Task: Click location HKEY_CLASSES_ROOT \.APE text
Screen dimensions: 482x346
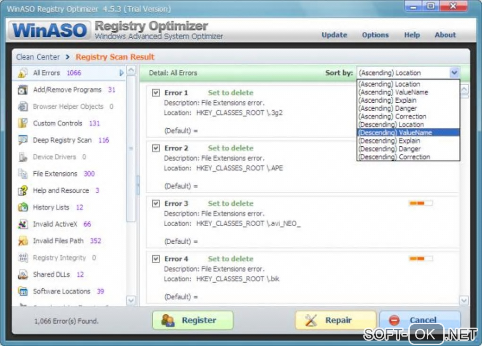Action: pyautogui.click(x=240, y=169)
